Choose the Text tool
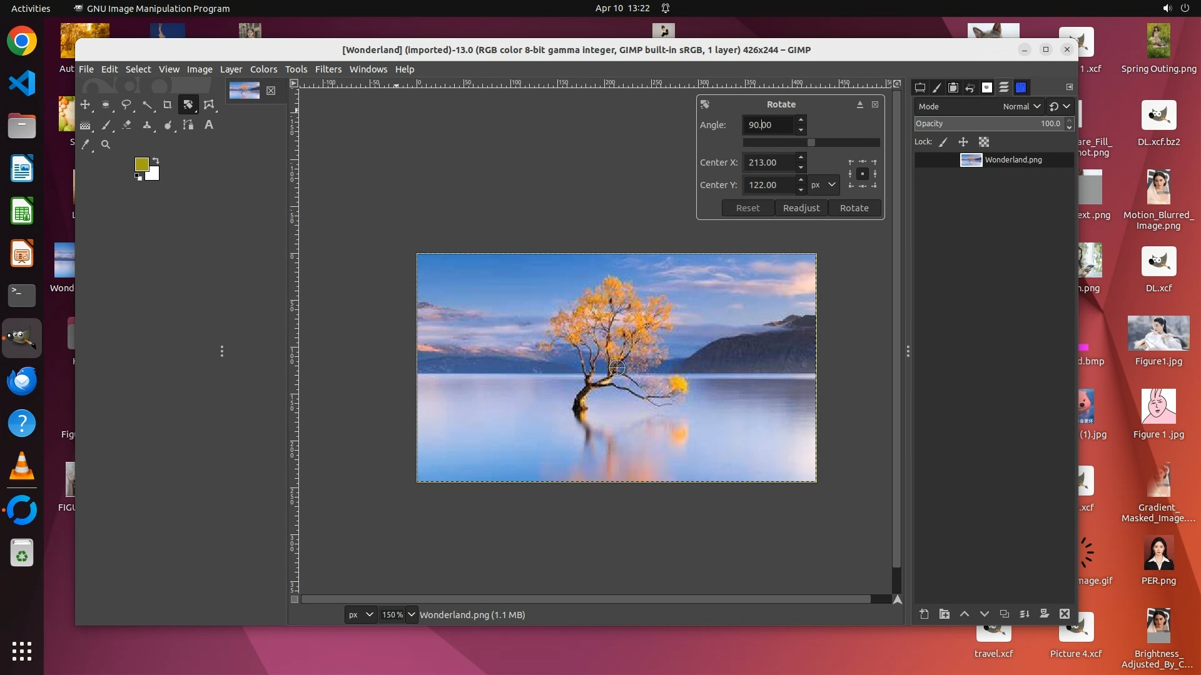1201x675 pixels. pyautogui.click(x=209, y=125)
